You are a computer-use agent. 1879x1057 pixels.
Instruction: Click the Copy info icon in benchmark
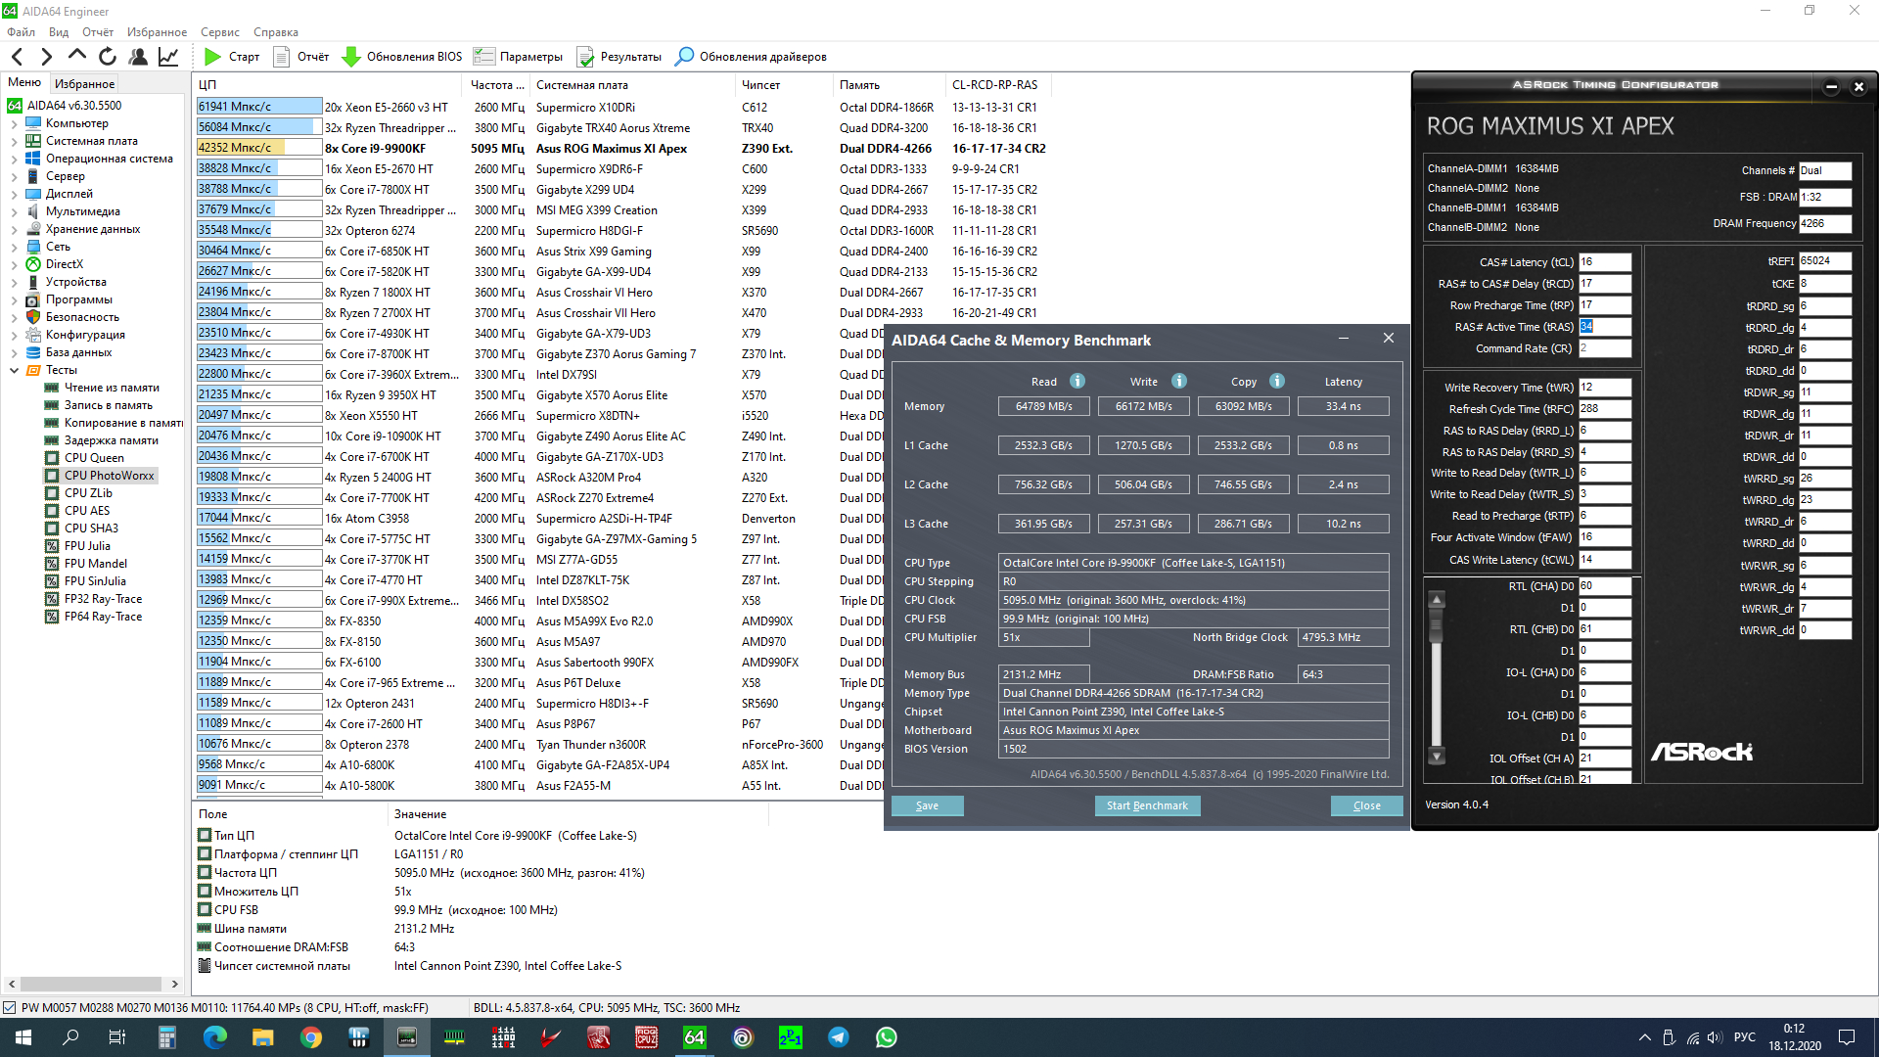click(x=1276, y=381)
